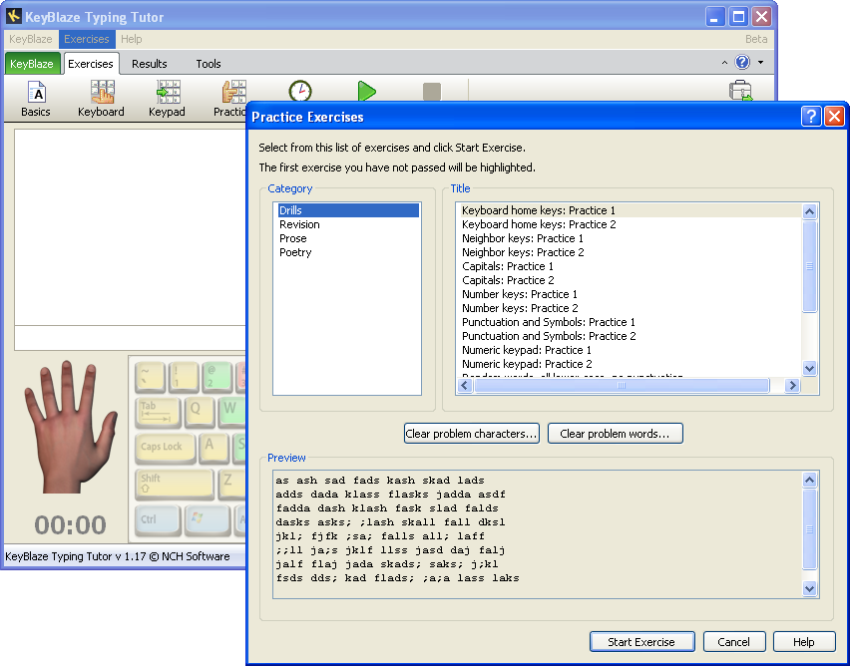
Task: Select Punctuation and Symbols: Practice 2
Action: click(630, 336)
